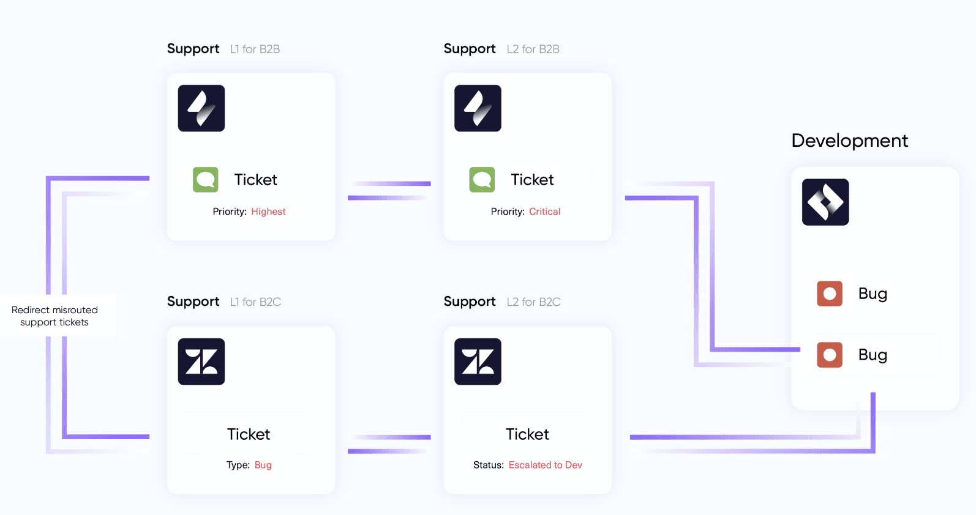
Task: Click the Zendesk logo in L2 B2C card
Action: click(x=478, y=361)
